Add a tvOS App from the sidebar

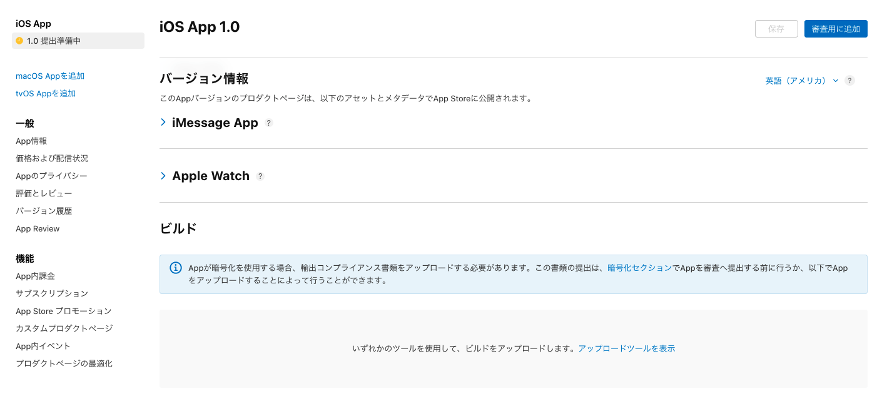point(45,93)
